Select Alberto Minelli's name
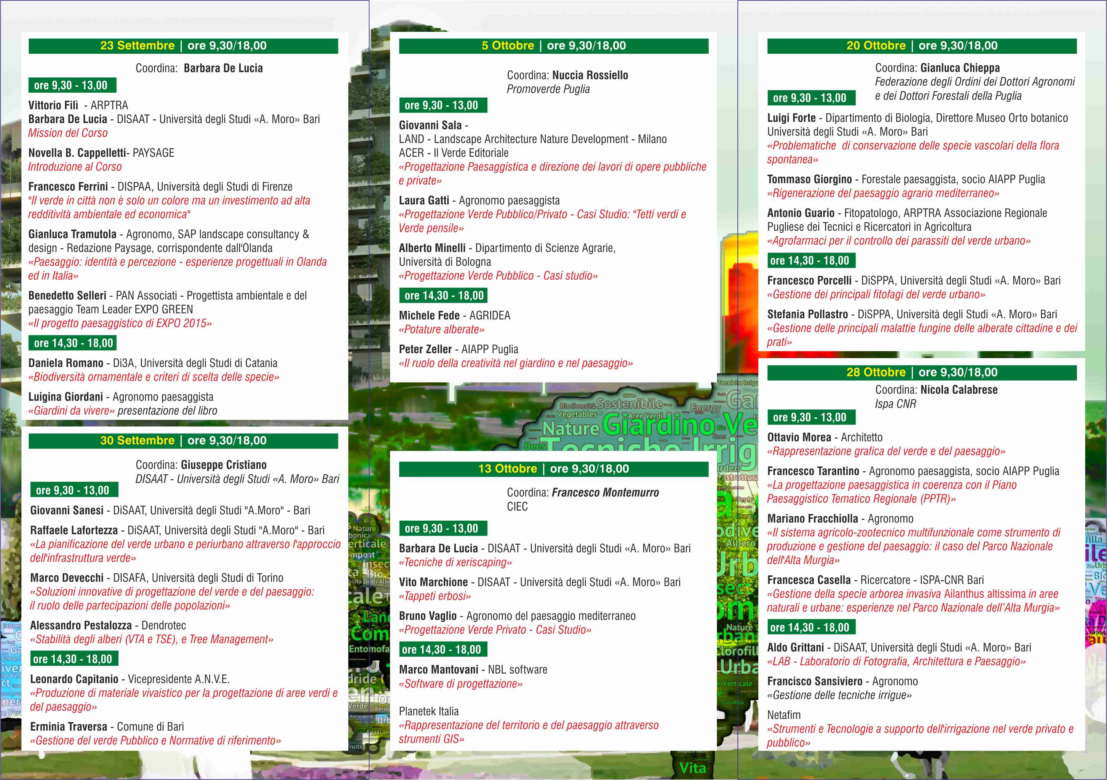 click(x=432, y=248)
